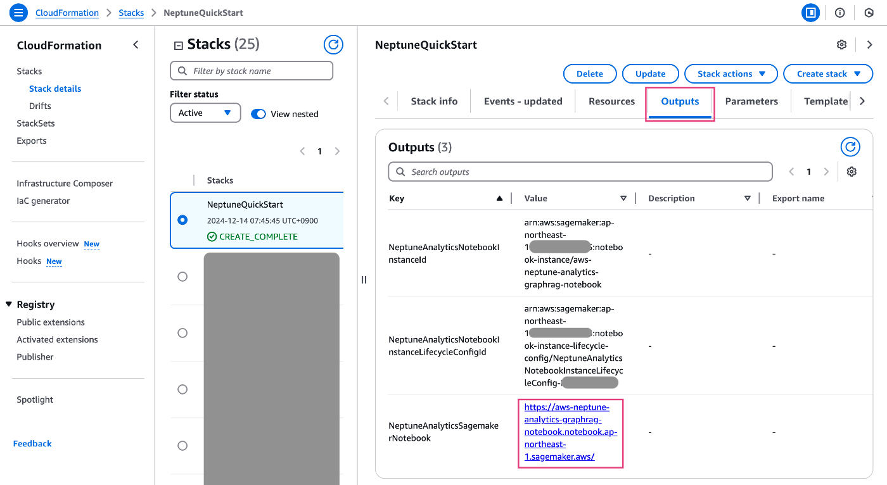This screenshot has height=485, width=887.
Task: Collapse the Registry section
Action: coord(9,305)
